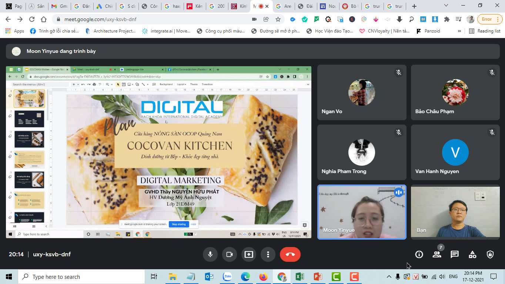
Task: Click the Error update button in Chrome
Action: (x=490, y=19)
